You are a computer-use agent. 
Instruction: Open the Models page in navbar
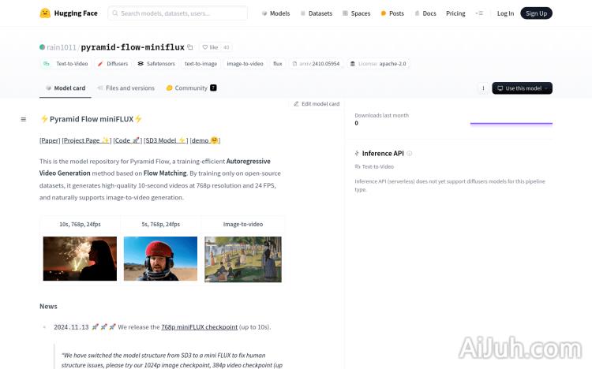pyautogui.click(x=275, y=13)
